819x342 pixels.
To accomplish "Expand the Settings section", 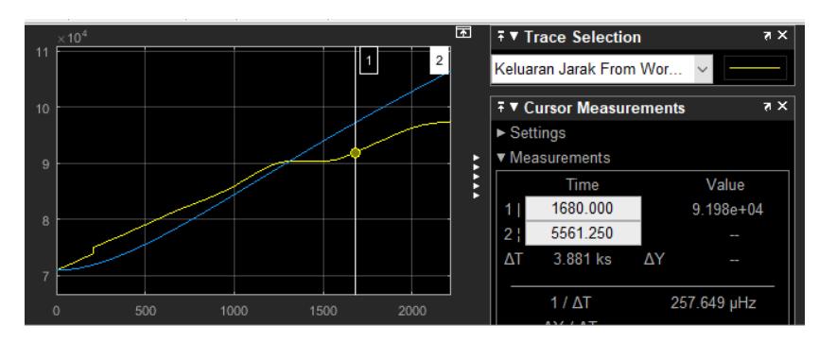I will (501, 132).
